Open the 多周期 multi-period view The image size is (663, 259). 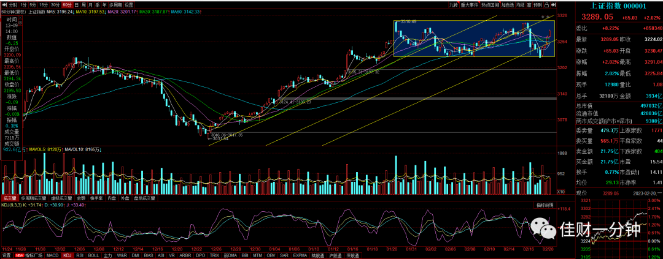[115, 5]
